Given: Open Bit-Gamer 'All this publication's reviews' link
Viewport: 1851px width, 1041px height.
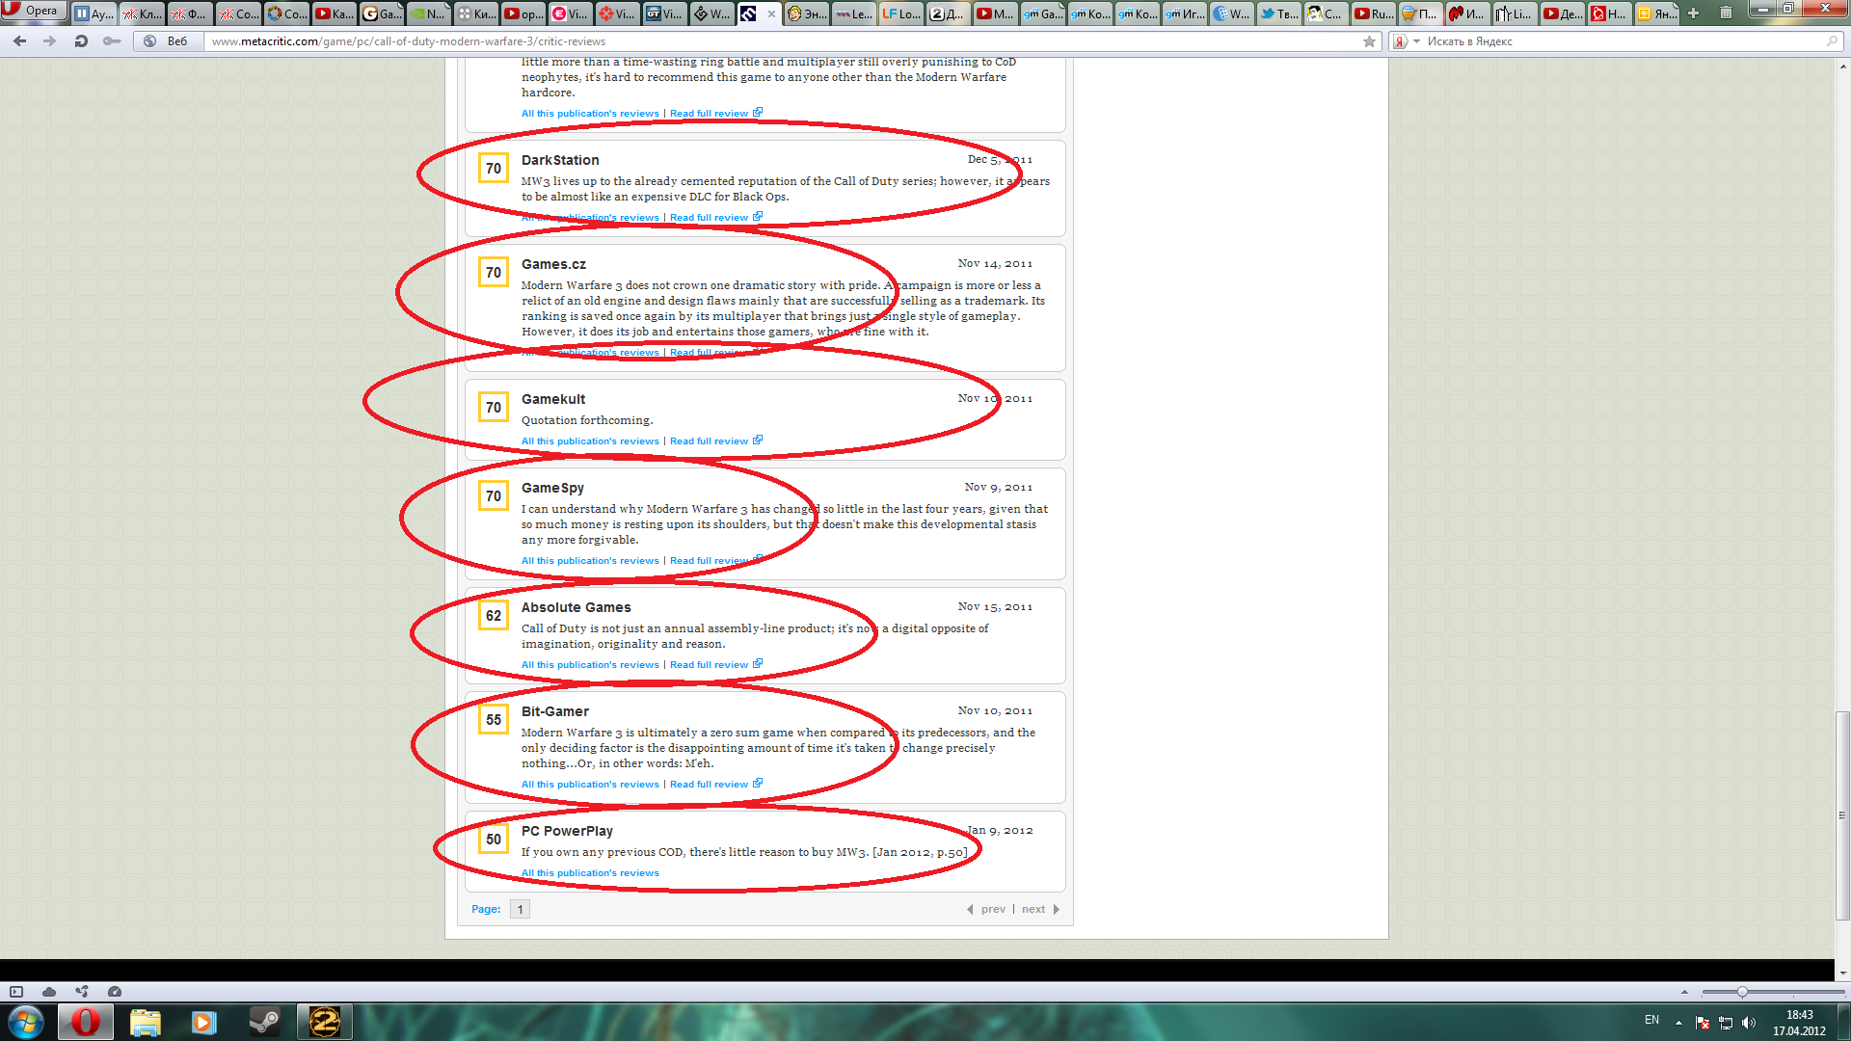Looking at the screenshot, I should (590, 785).
